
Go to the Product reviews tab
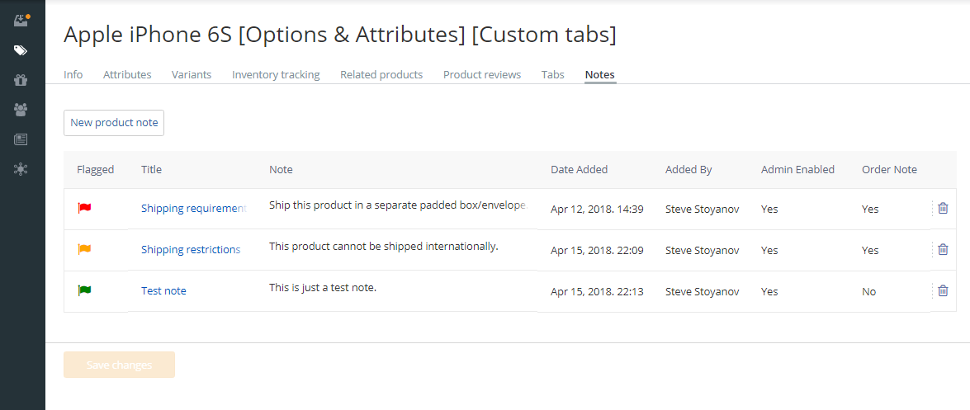pyautogui.click(x=482, y=74)
